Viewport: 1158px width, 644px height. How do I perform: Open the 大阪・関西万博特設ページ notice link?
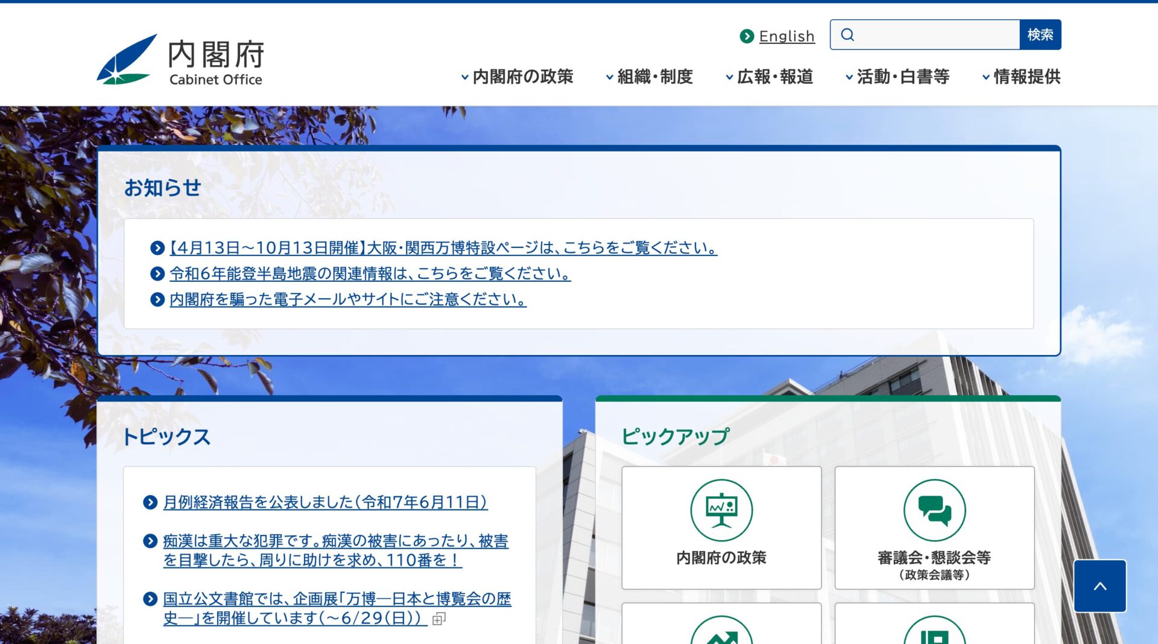[443, 248]
